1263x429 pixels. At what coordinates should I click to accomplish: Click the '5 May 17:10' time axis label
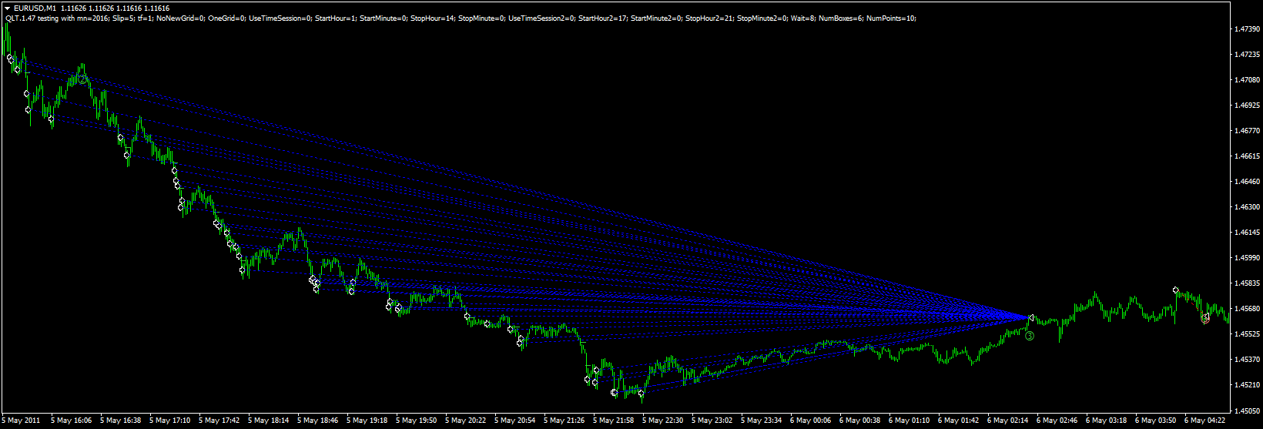tap(170, 421)
